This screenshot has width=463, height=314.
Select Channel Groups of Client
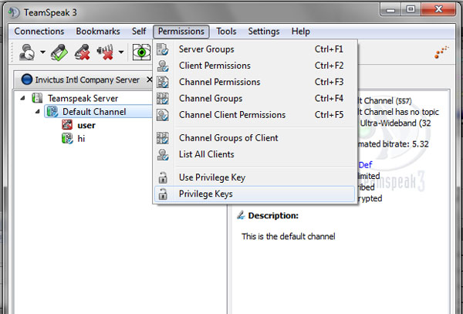coord(255,138)
